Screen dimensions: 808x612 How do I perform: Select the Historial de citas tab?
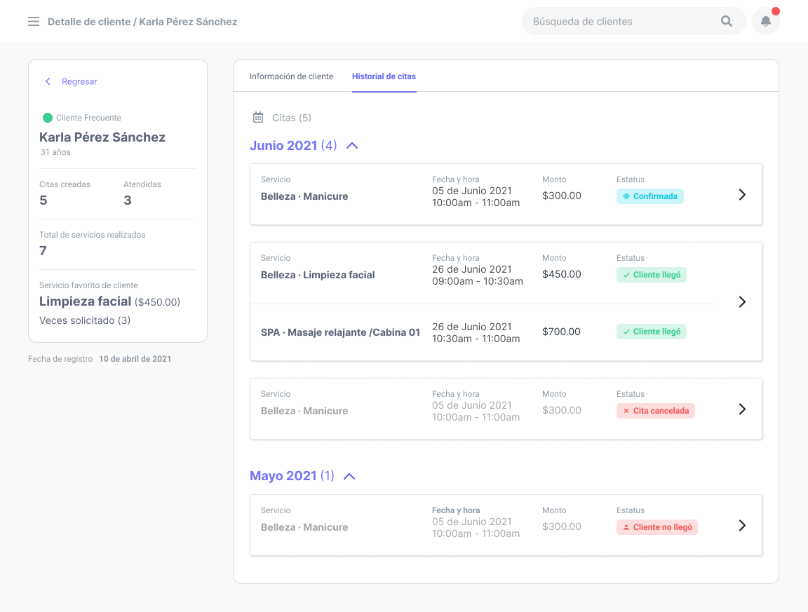[384, 76]
